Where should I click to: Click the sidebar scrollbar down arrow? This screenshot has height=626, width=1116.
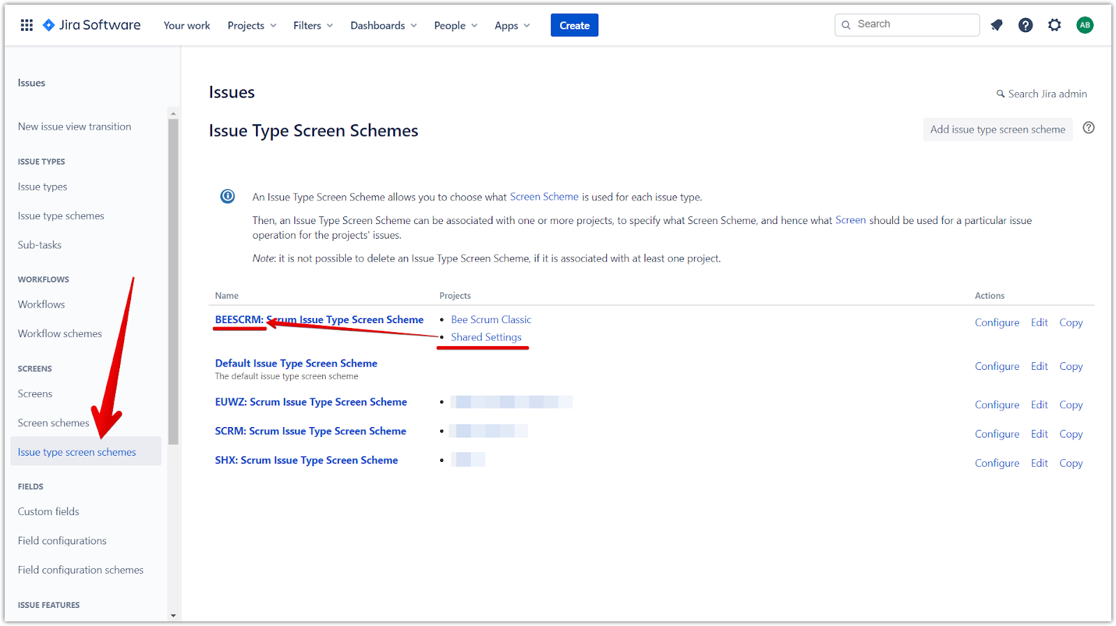point(173,616)
